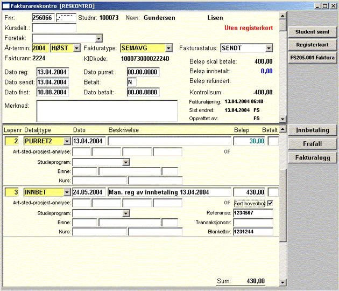339x291 pixels.
Task: Click the Sum total 430,00
Action: [256, 281]
